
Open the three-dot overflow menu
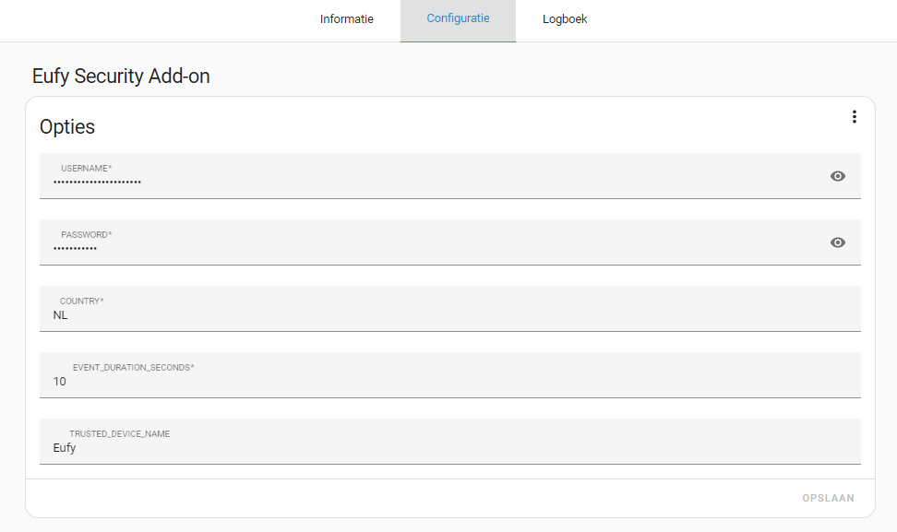[x=854, y=116]
